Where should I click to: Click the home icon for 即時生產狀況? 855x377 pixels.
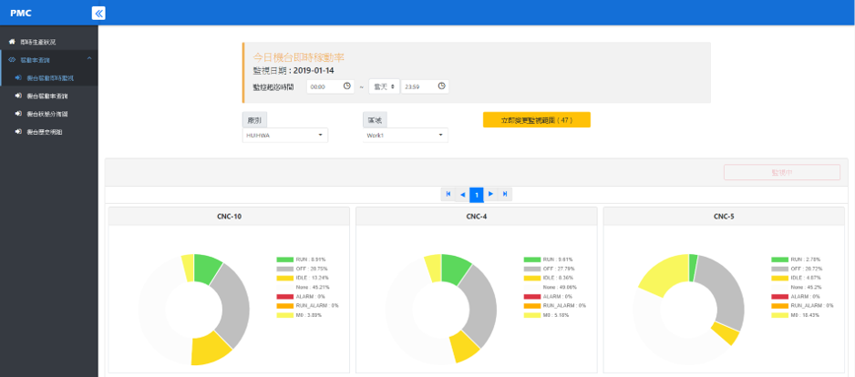(x=12, y=42)
